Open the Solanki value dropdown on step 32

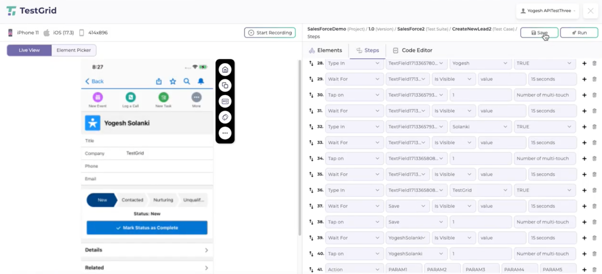point(480,127)
